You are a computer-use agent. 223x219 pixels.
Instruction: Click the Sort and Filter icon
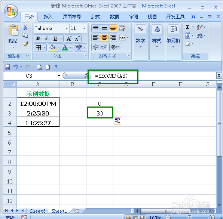pos(199,27)
